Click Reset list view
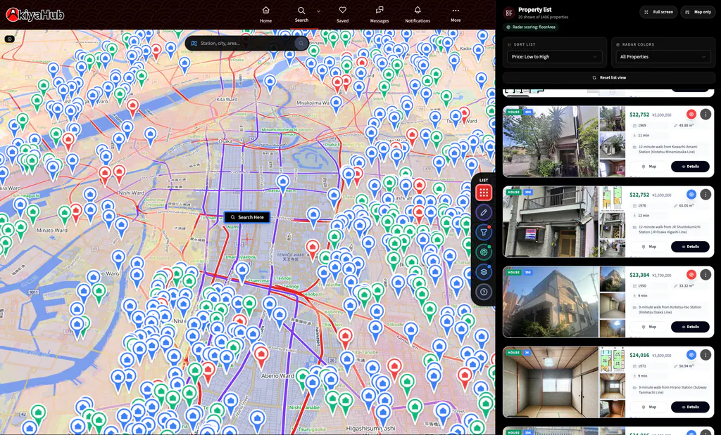The image size is (721, 435). point(609,77)
